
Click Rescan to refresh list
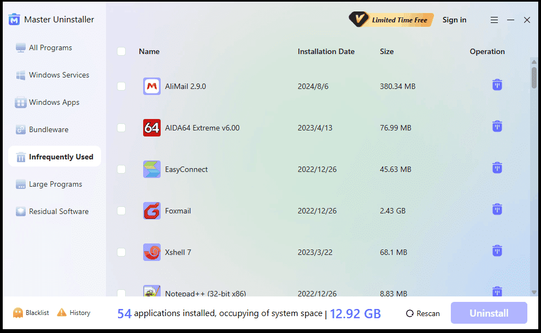point(423,313)
